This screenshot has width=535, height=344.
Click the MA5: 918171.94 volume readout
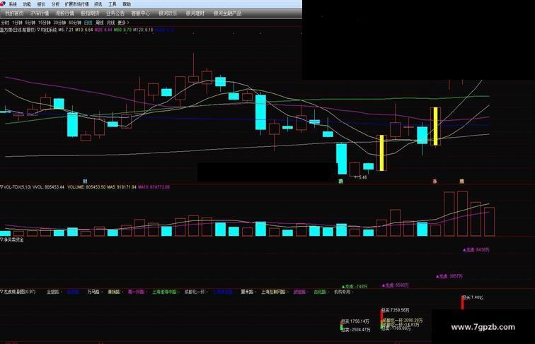(122, 187)
